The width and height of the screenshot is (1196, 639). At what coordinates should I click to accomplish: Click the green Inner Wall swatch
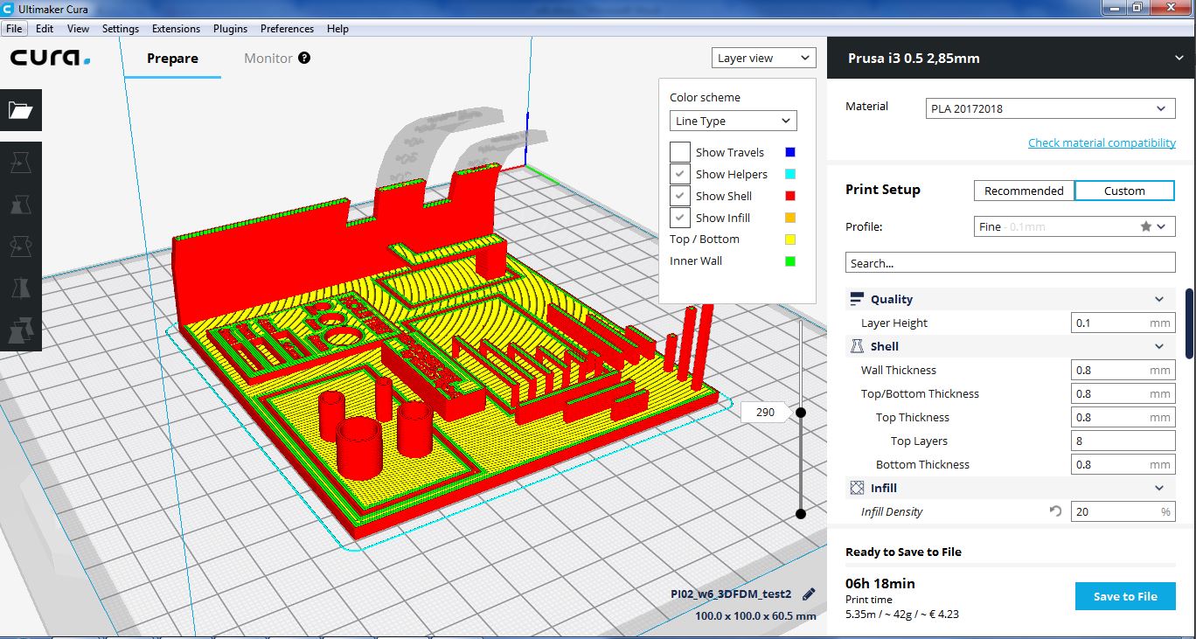(x=790, y=260)
